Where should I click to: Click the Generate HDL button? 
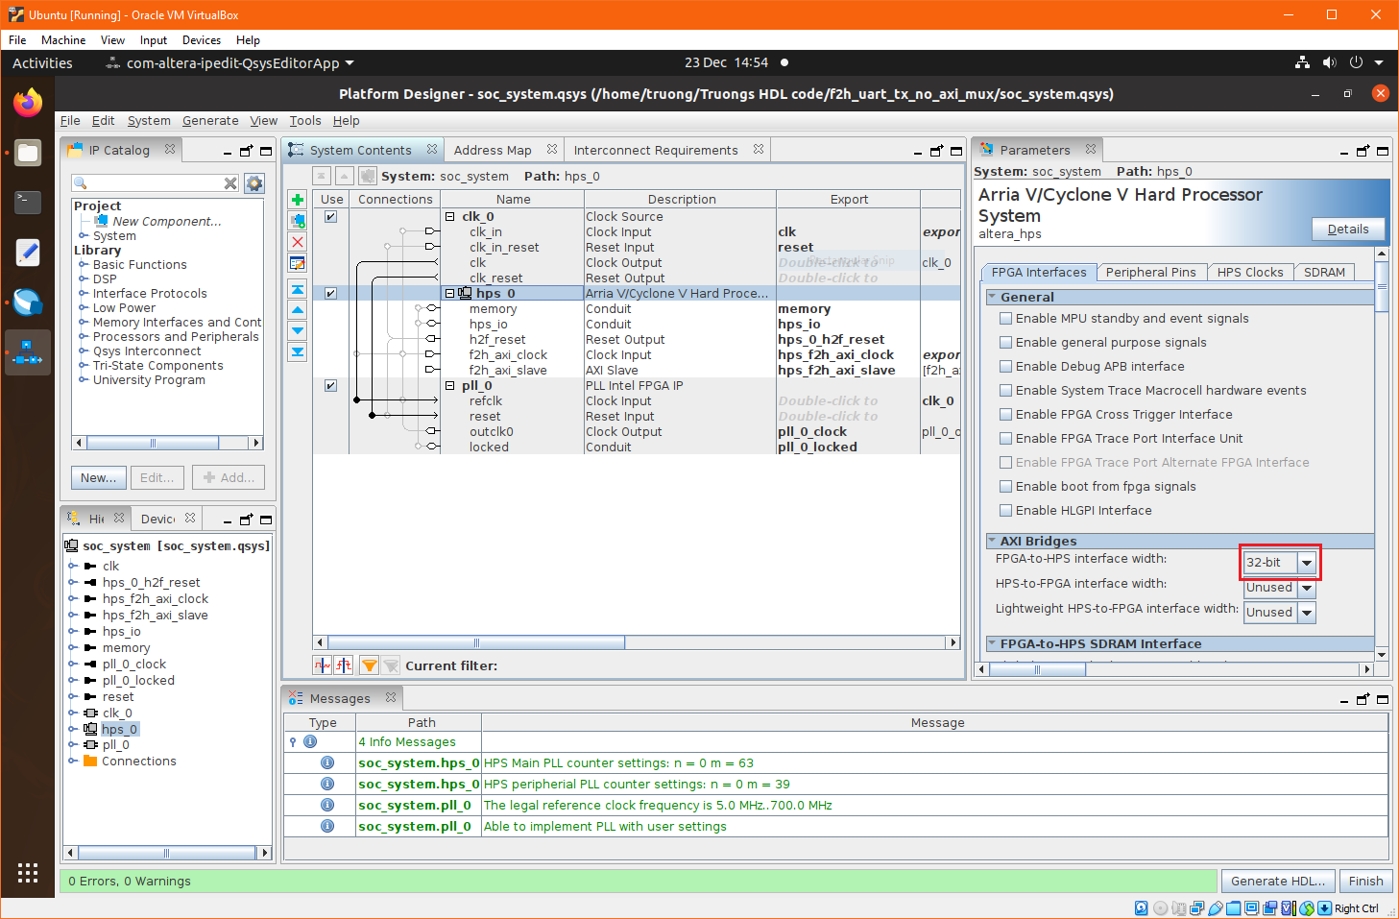[x=1278, y=881]
